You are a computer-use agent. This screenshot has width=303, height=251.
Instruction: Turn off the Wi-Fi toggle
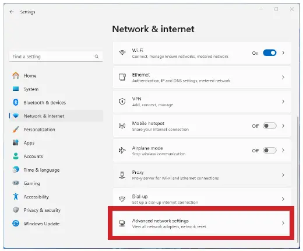tap(270, 53)
